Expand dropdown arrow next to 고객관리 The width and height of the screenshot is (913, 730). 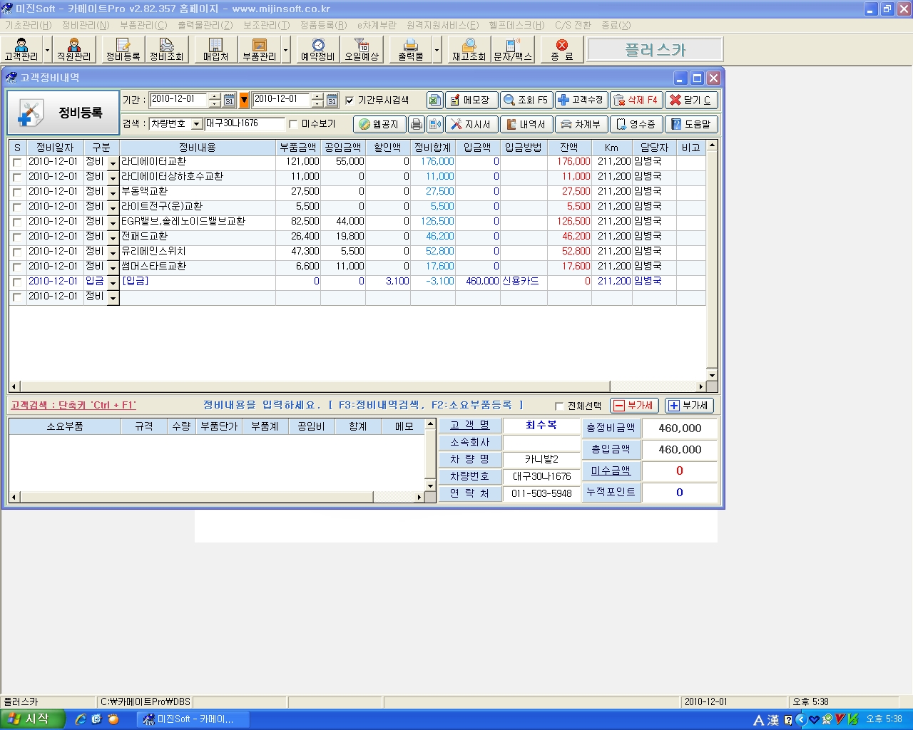[48, 50]
